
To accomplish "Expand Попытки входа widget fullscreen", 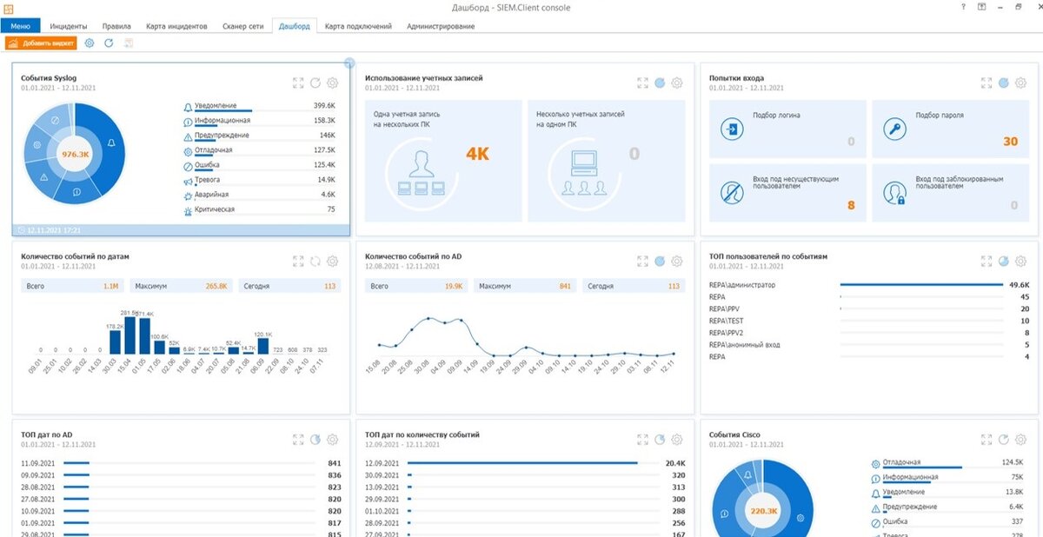I will point(987,83).
